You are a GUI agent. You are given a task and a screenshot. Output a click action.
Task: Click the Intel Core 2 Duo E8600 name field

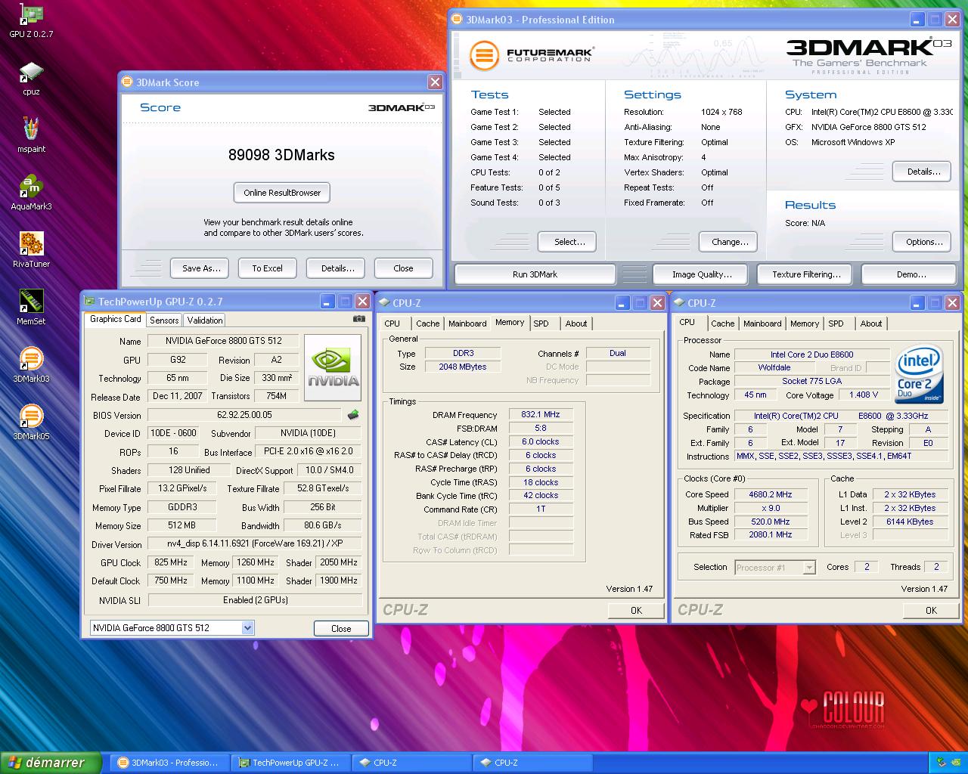(811, 354)
